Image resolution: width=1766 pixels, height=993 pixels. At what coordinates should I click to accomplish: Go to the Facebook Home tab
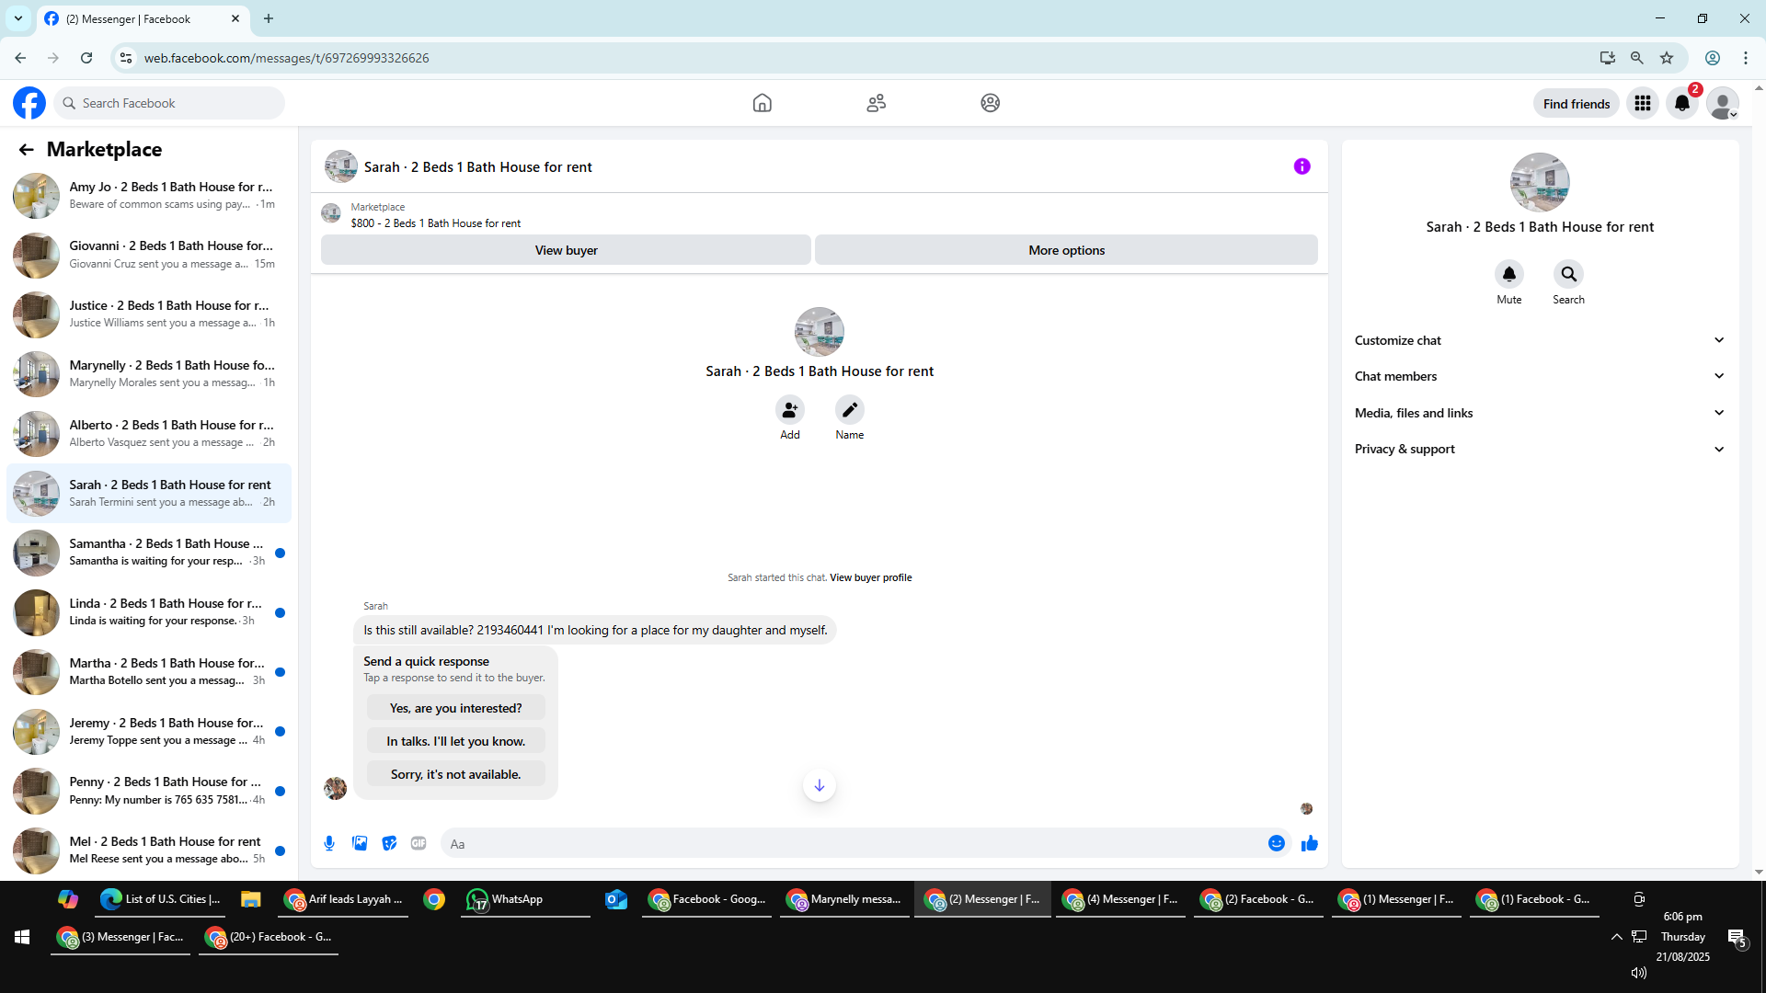[x=762, y=103]
